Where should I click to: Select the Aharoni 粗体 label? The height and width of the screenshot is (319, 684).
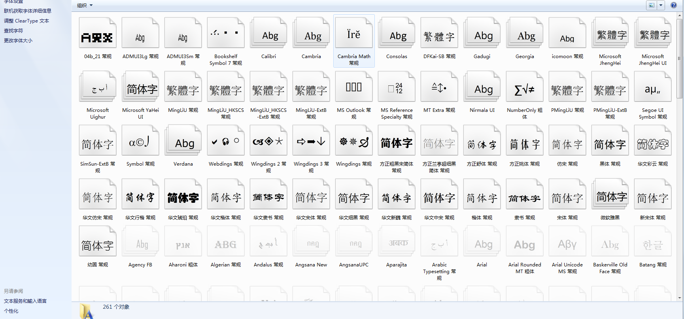[183, 265]
